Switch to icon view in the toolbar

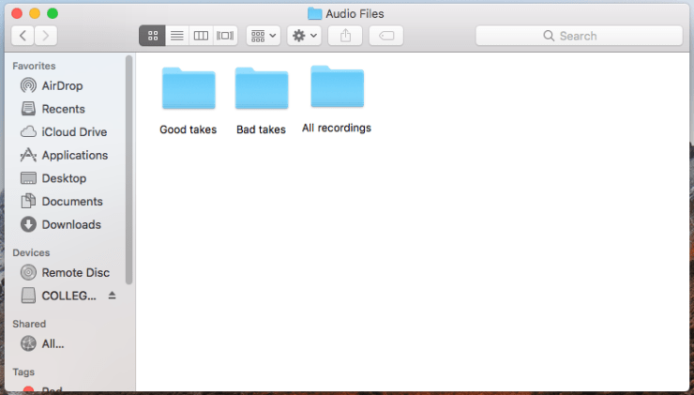(x=153, y=36)
